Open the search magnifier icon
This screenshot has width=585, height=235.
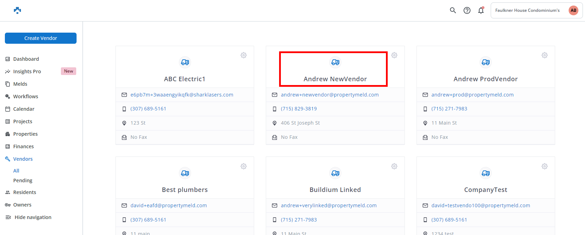tap(453, 10)
